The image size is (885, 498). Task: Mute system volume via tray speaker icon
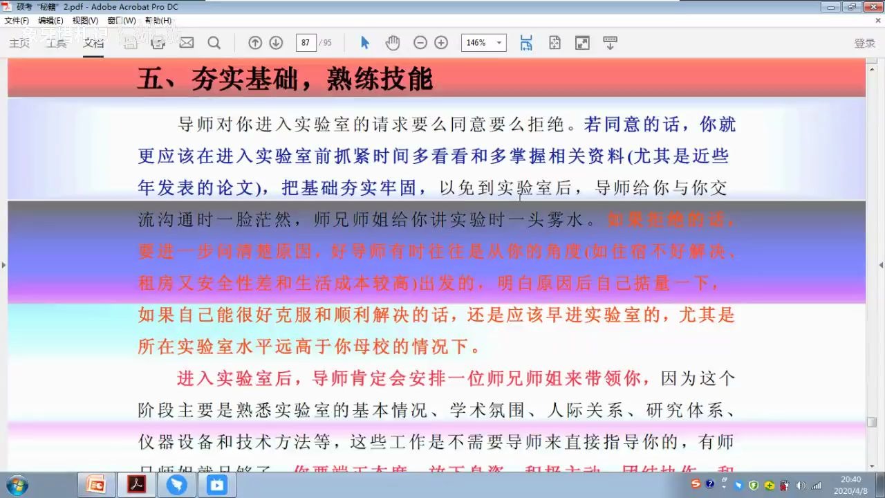click(799, 485)
